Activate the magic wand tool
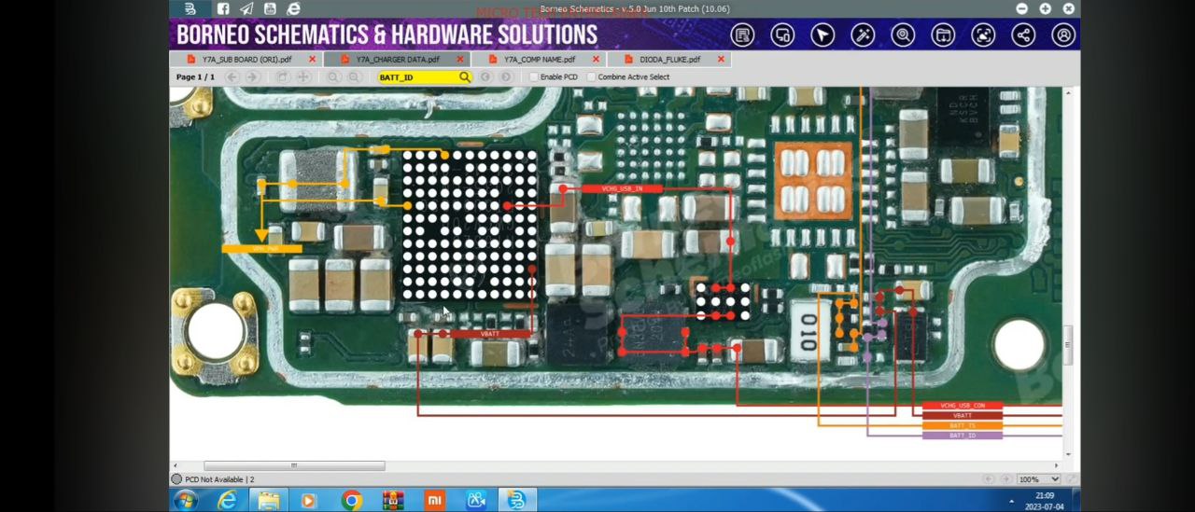This screenshot has width=1195, height=512. point(863,35)
